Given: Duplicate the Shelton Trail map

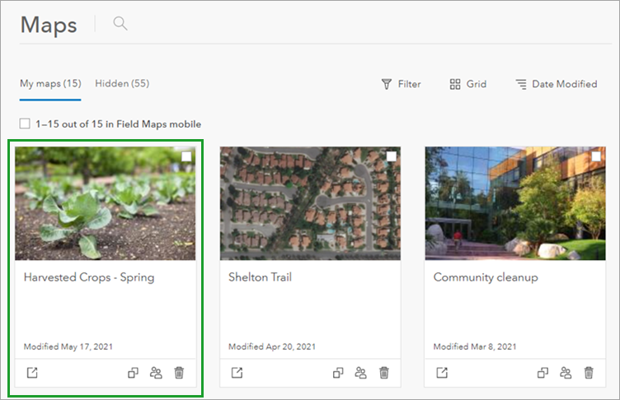Looking at the screenshot, I should (338, 372).
